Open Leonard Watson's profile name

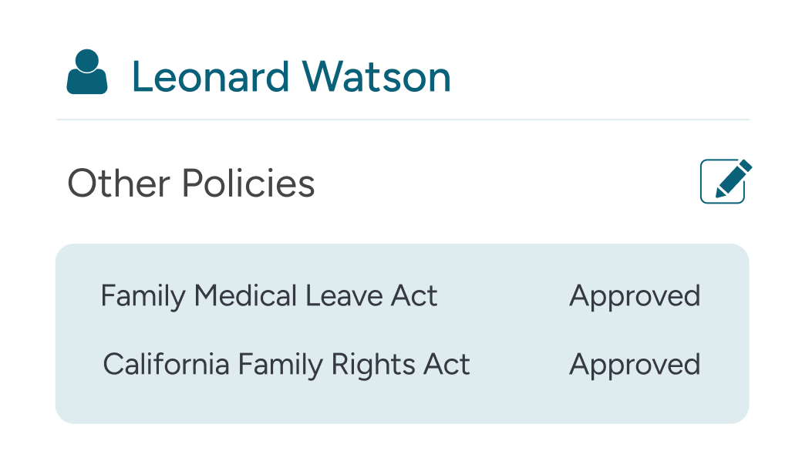[291, 76]
